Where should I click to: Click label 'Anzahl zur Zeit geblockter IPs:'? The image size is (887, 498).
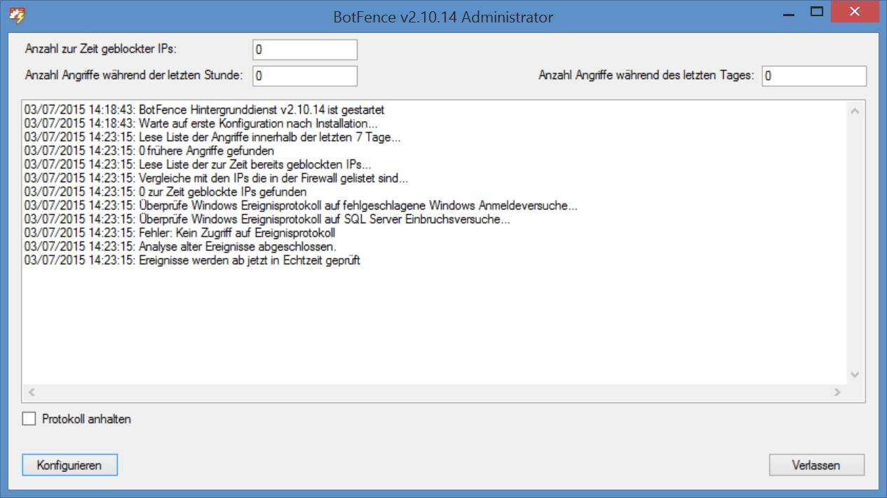click(101, 49)
